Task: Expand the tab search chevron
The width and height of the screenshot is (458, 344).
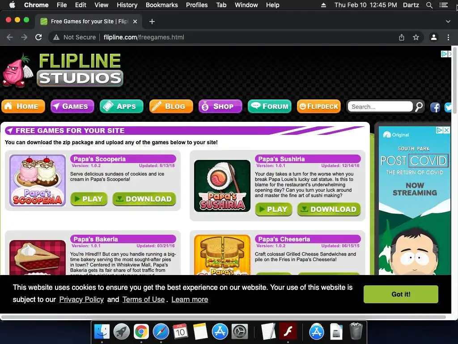Action: point(448,21)
